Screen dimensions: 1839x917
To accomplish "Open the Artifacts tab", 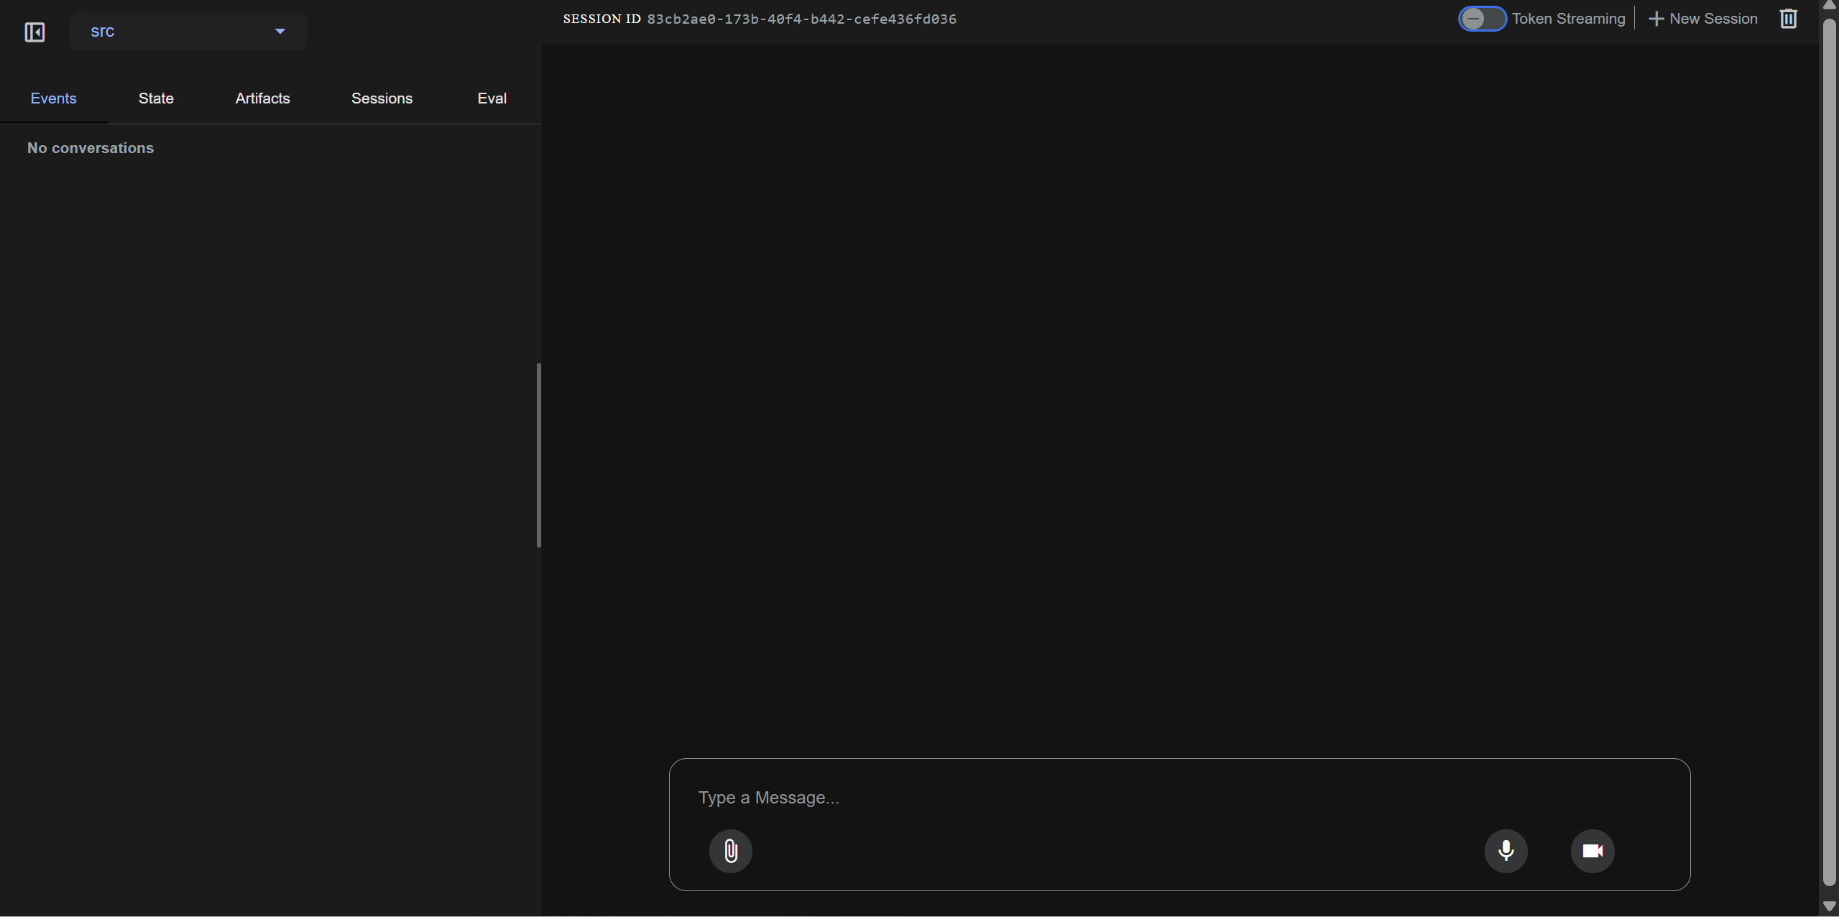I will tap(262, 98).
